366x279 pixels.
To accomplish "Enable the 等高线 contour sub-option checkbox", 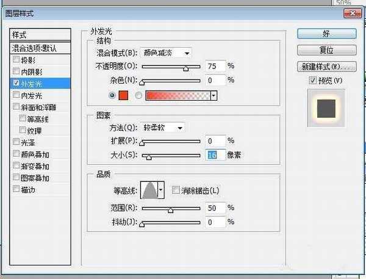I will point(23,118).
